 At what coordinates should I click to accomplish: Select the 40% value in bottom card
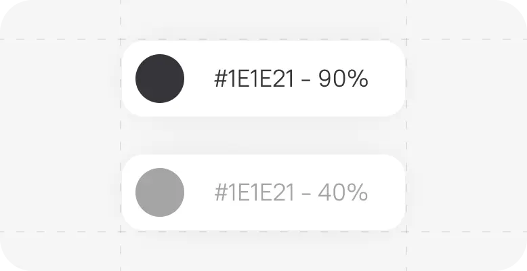click(x=343, y=193)
